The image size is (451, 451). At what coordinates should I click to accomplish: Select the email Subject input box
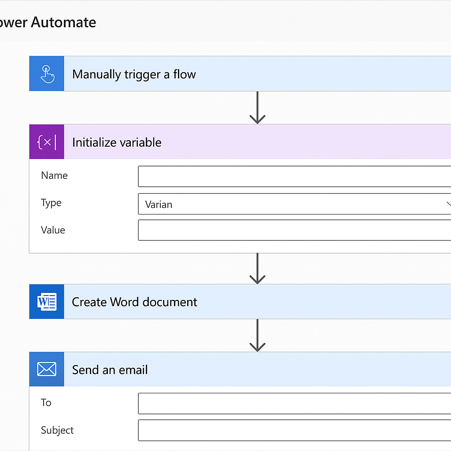294,430
